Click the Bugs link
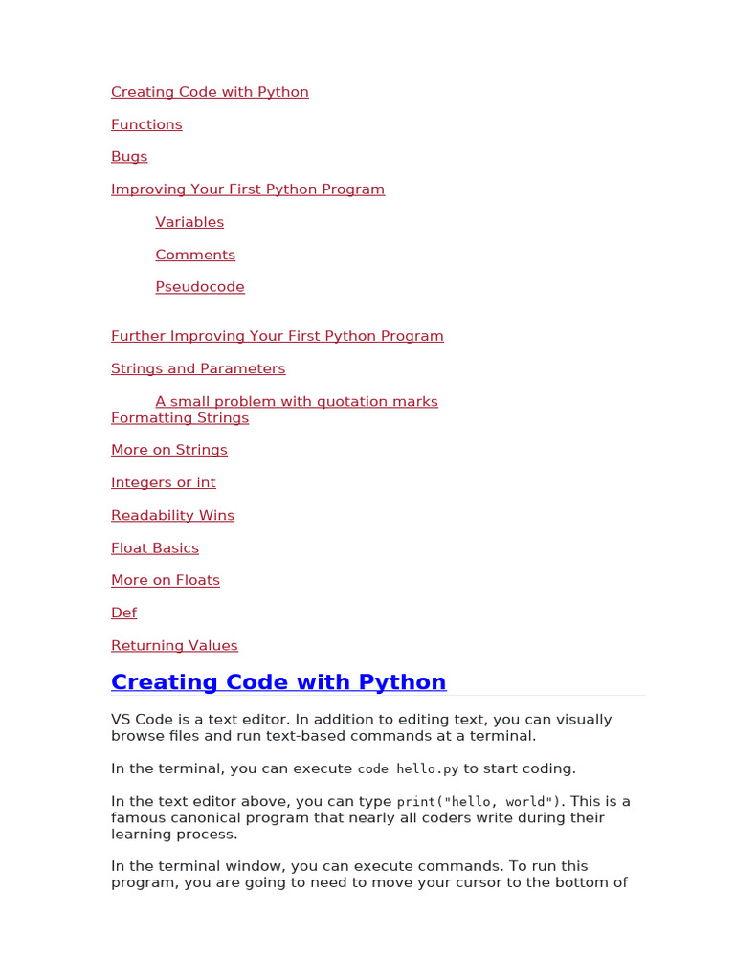Screen dimensions: 735x980 [x=129, y=157]
